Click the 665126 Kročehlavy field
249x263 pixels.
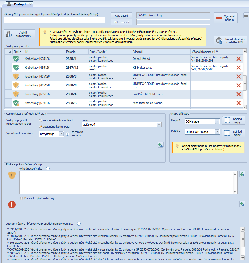click(173, 15)
